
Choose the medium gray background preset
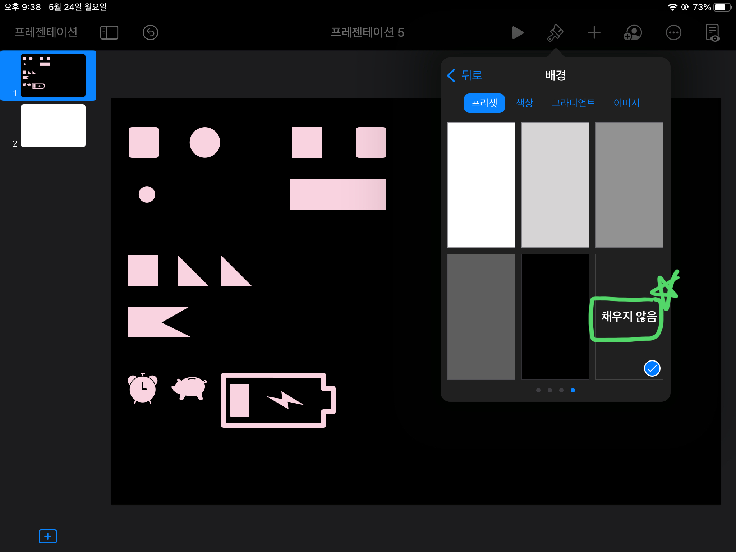tap(629, 185)
